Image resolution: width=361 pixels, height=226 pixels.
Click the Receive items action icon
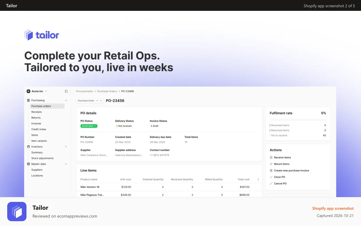[271, 158]
